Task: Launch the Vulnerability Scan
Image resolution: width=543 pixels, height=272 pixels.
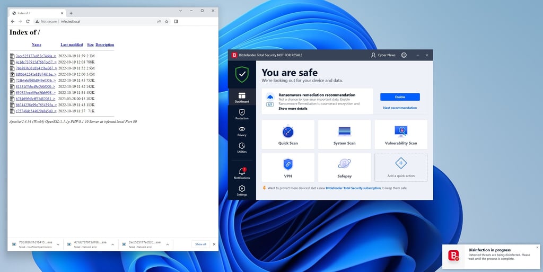Action: pos(401,135)
